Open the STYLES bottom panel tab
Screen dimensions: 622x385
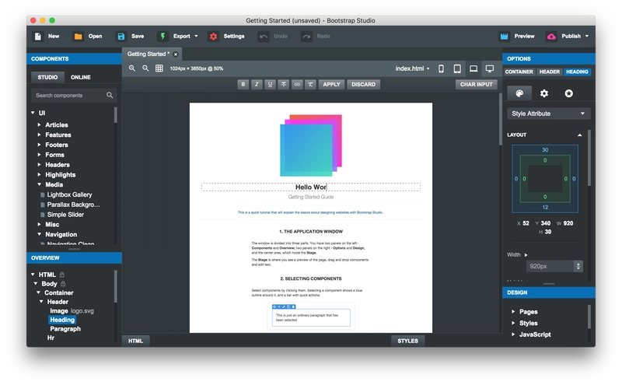pyautogui.click(x=407, y=341)
